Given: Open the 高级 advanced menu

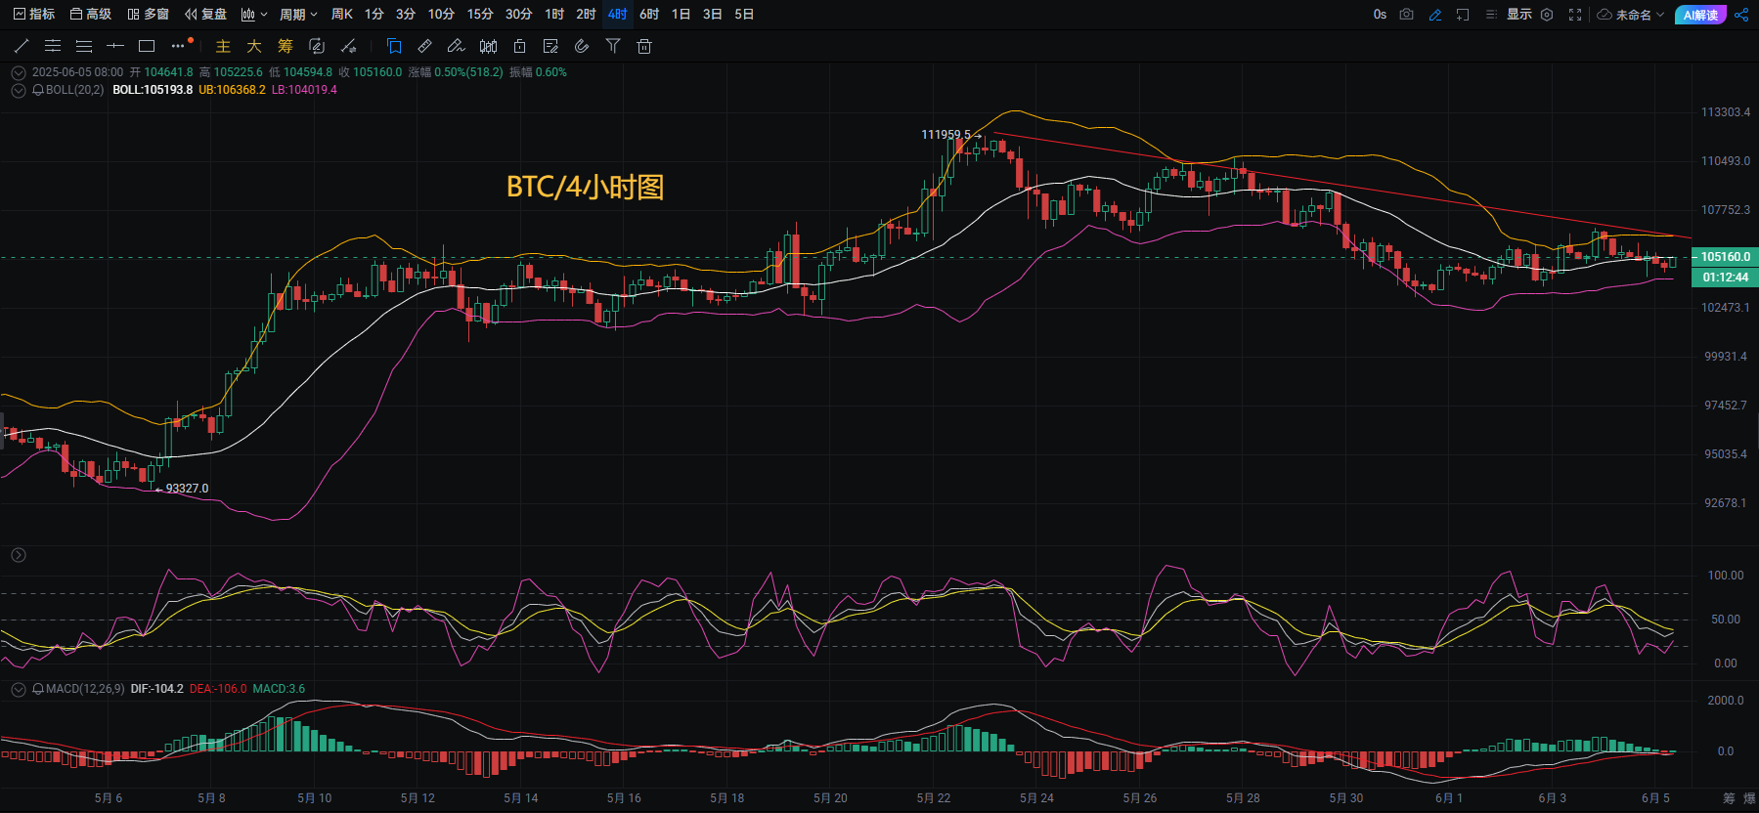Looking at the screenshot, I should pyautogui.click(x=91, y=15).
